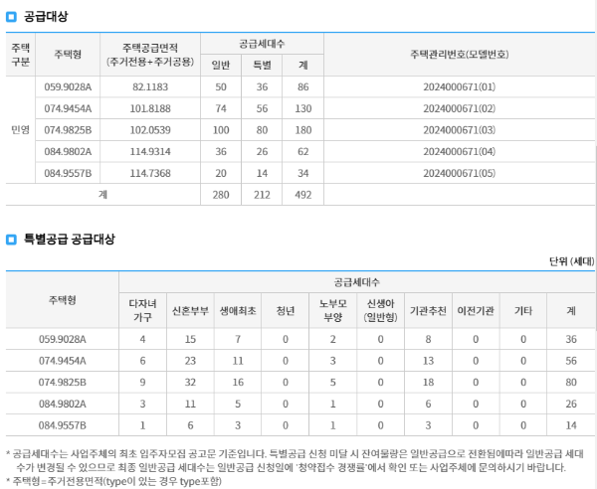Select grand total value 492
Screen dimensions: 597x489
303,195
